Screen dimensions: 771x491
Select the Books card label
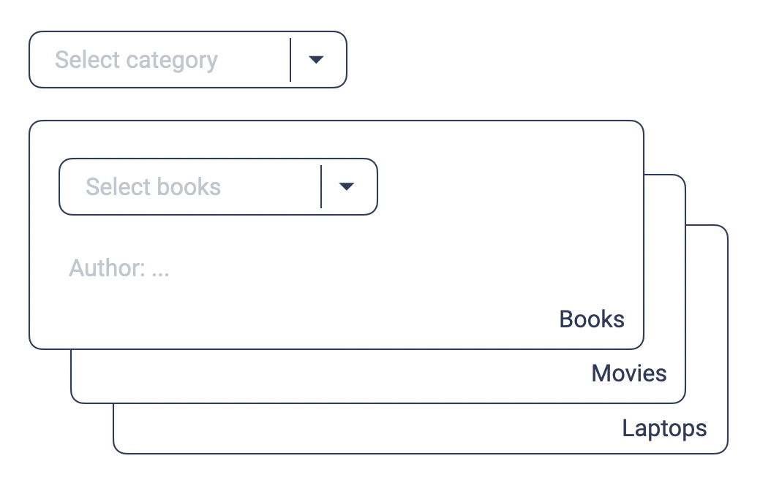(x=592, y=319)
